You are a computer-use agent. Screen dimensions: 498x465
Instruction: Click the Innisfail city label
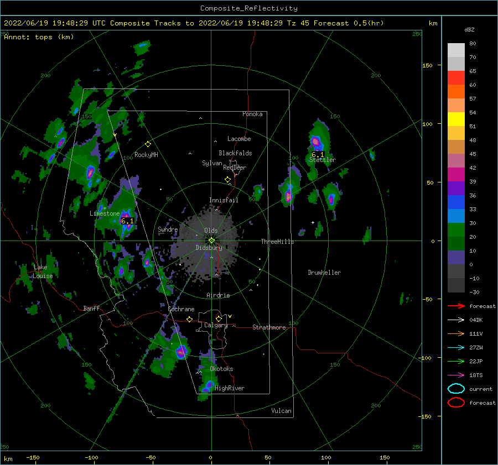click(x=224, y=200)
